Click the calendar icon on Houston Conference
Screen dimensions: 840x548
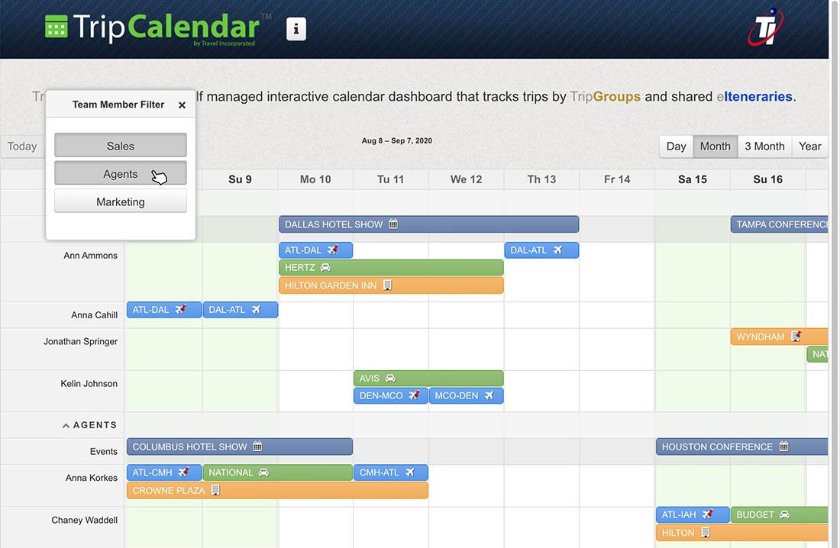(x=783, y=446)
